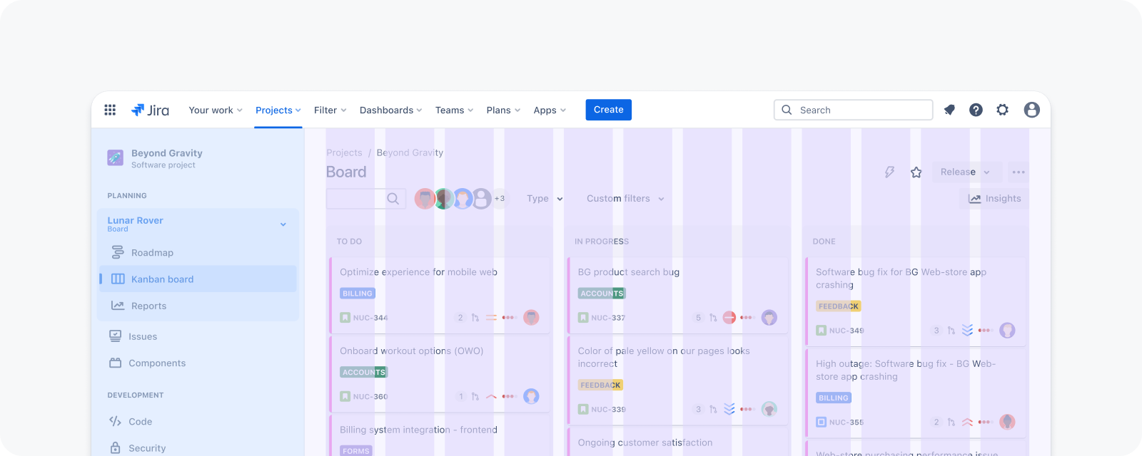Click the issue type icon on NUC-337

[583, 318]
